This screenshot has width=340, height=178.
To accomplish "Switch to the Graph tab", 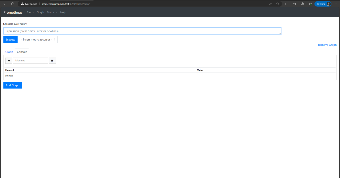I will click(x=9, y=52).
